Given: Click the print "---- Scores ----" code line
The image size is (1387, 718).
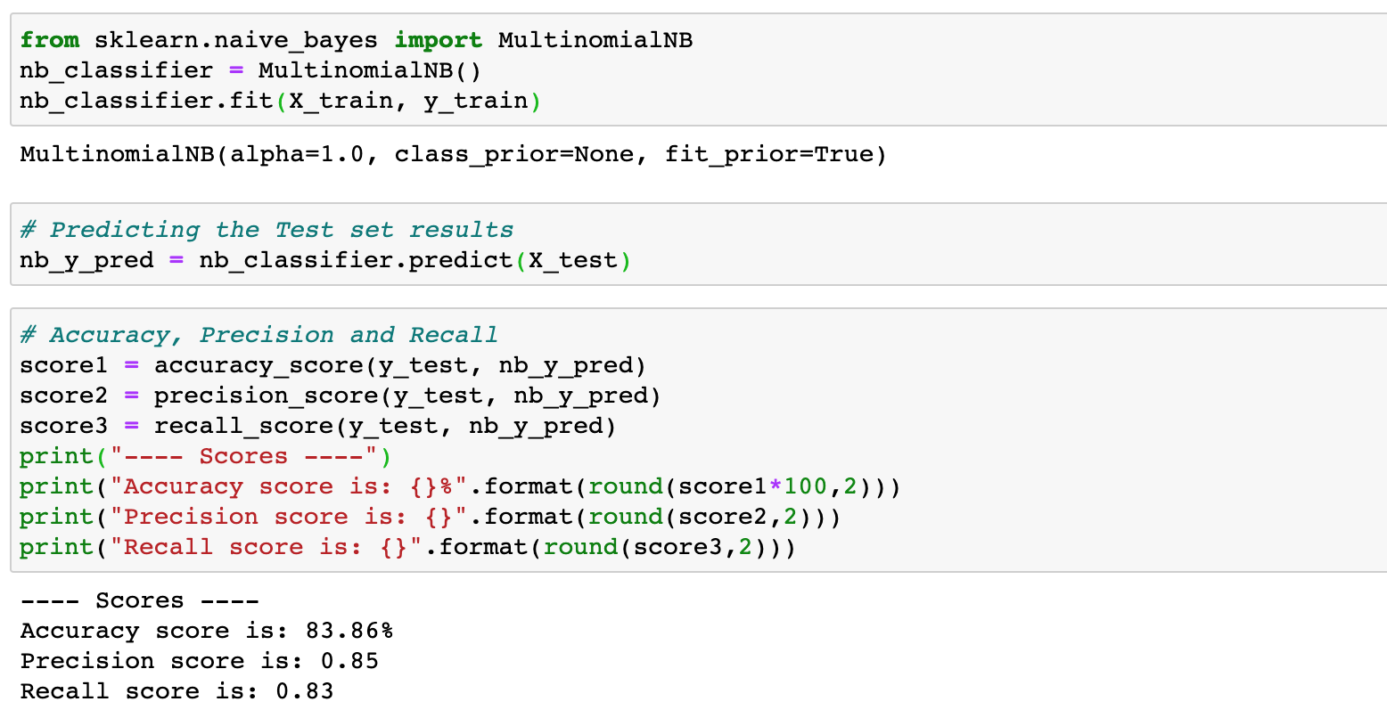Looking at the screenshot, I should click(205, 456).
